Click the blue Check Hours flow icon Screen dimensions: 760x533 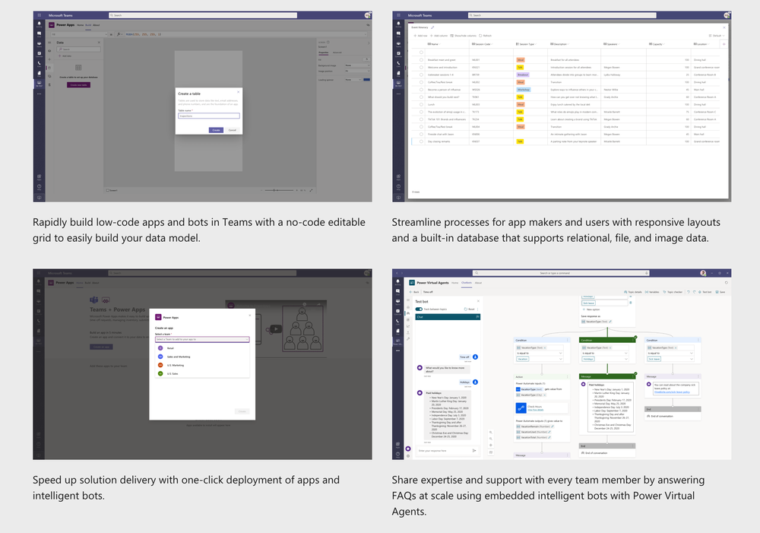coord(521,408)
